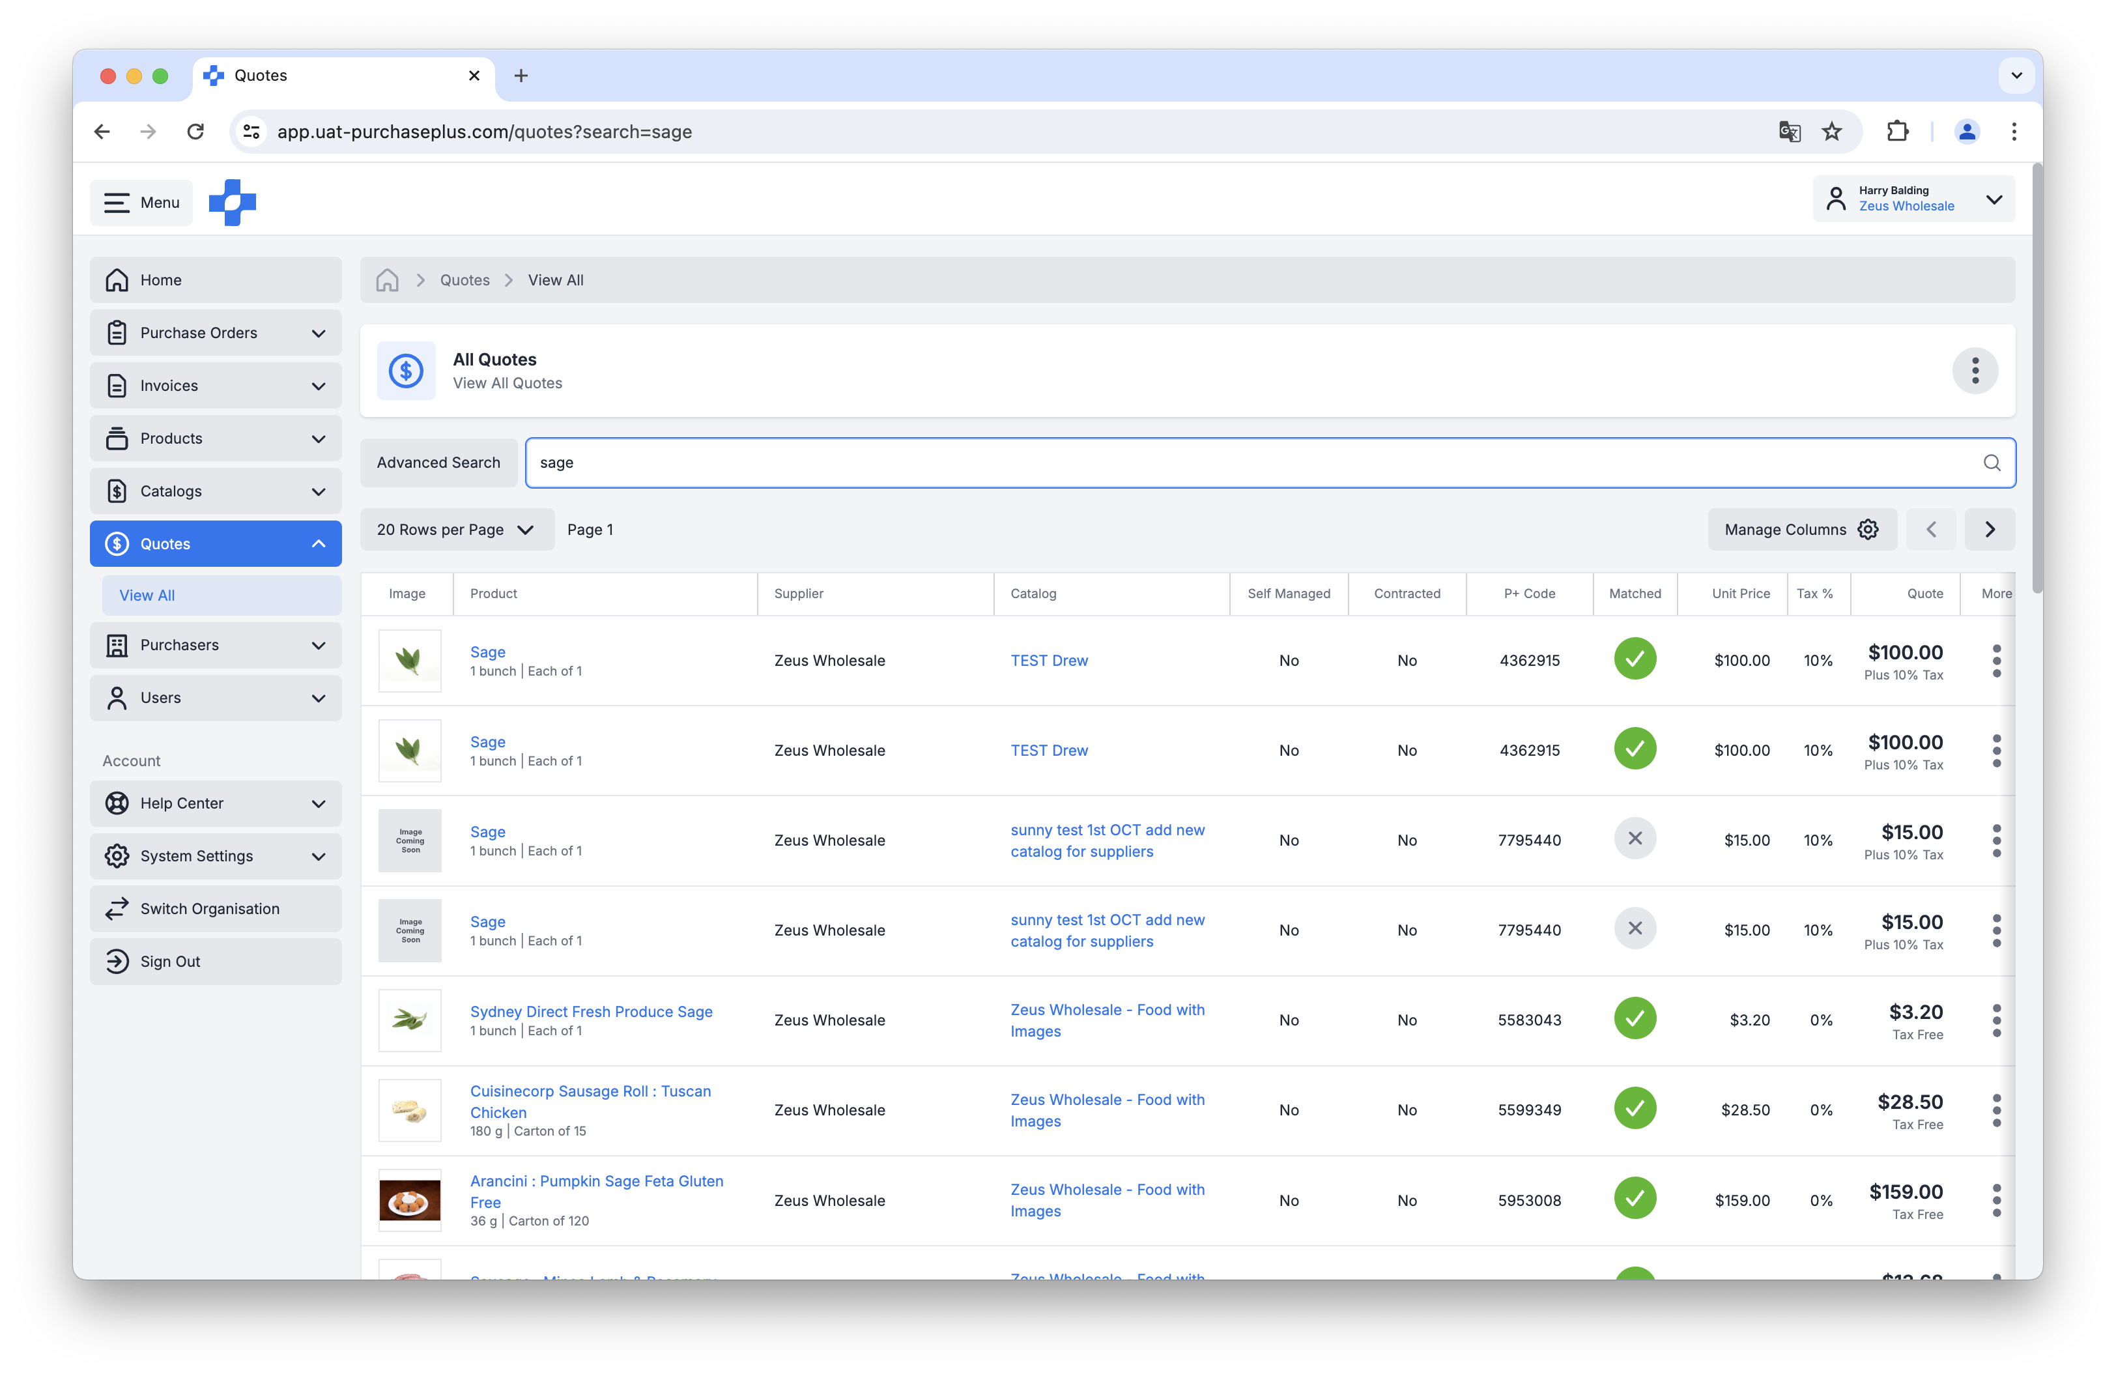The image size is (2116, 1376).
Task: Open More options for first Sage row
Action: 1996,661
